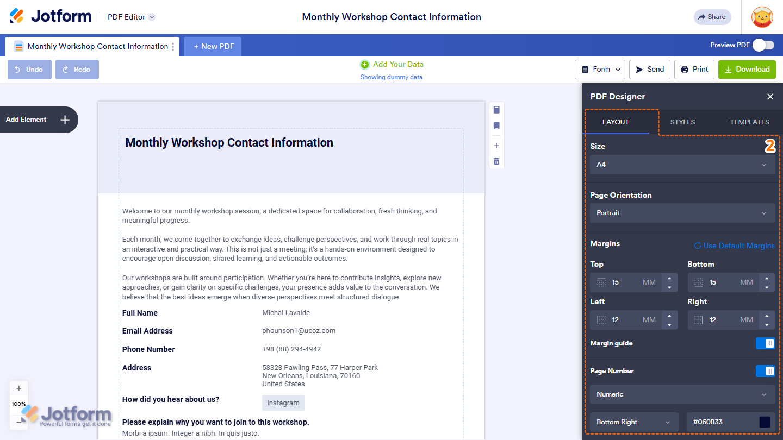The width and height of the screenshot is (783, 440).
Task: Click the Left margin value field
Action: click(x=626, y=320)
